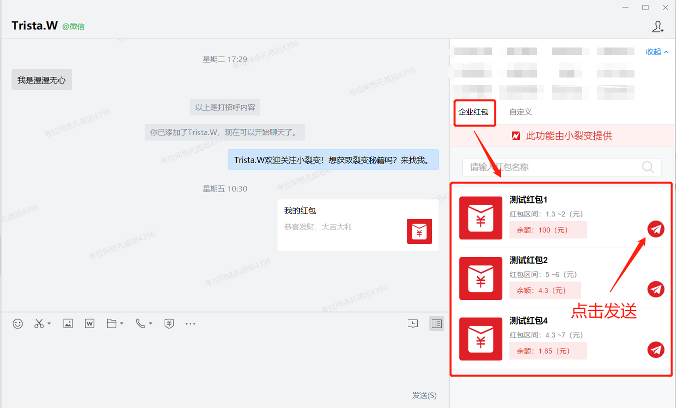Screen dimensions: 676x408
Task: Click the send image icon
Action: 68,323
